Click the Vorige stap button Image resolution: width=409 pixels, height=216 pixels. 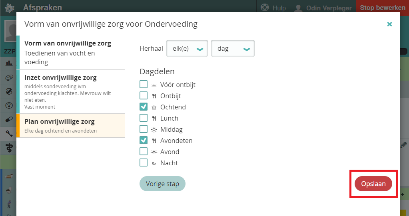[162, 184]
